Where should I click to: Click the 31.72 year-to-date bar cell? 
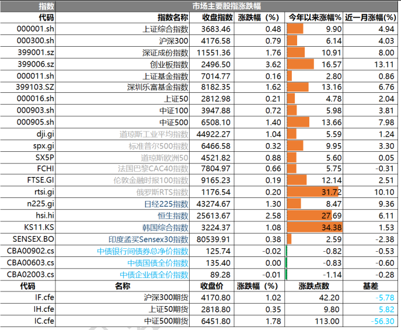pos(314,192)
